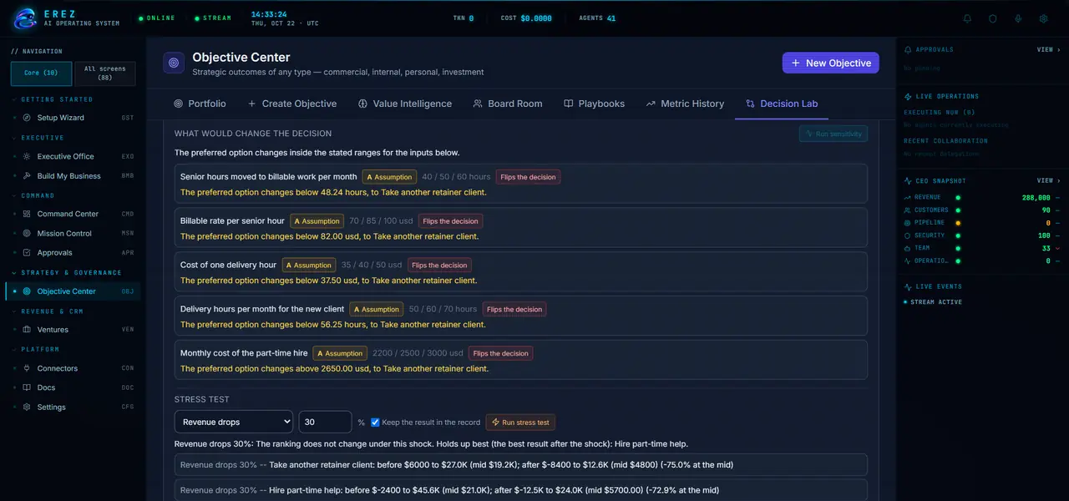Open Approvals in the sidebar
The height and width of the screenshot is (501, 1069).
(x=73, y=253)
